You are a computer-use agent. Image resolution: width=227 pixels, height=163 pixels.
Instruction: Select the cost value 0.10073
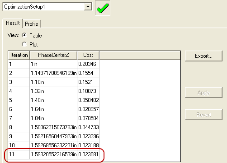tap(88, 91)
